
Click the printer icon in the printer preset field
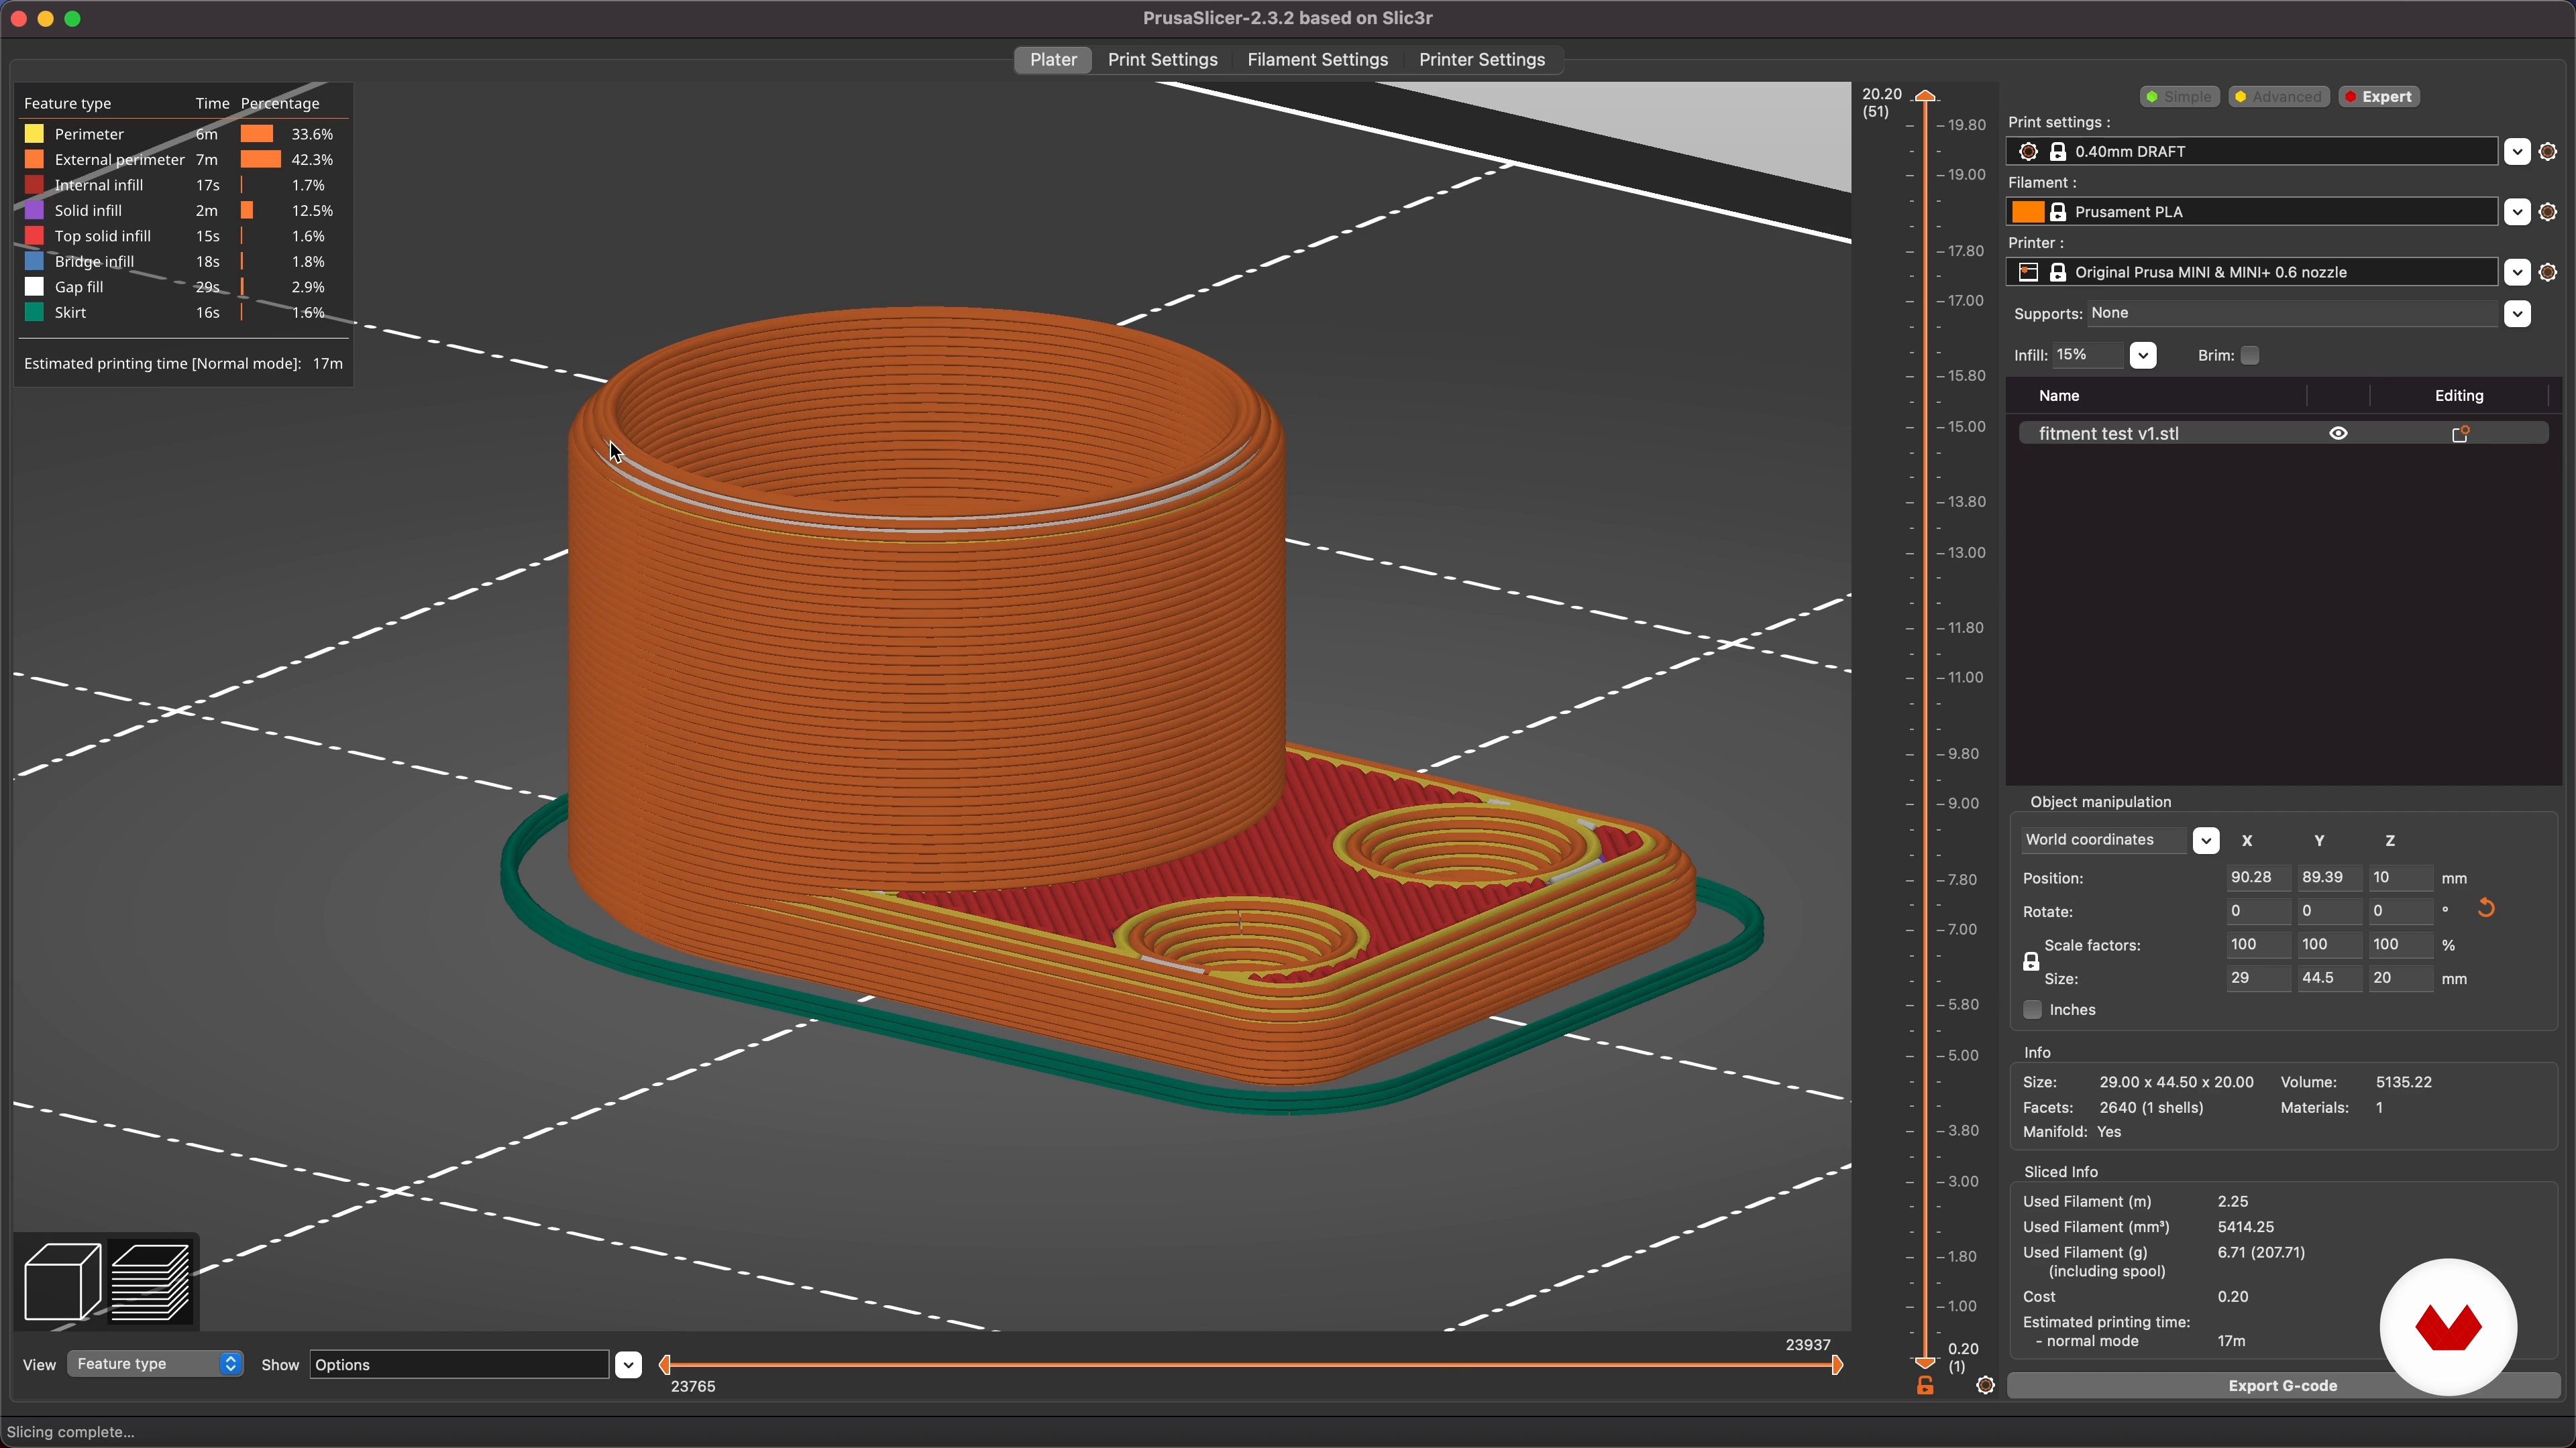pyautogui.click(x=2028, y=271)
